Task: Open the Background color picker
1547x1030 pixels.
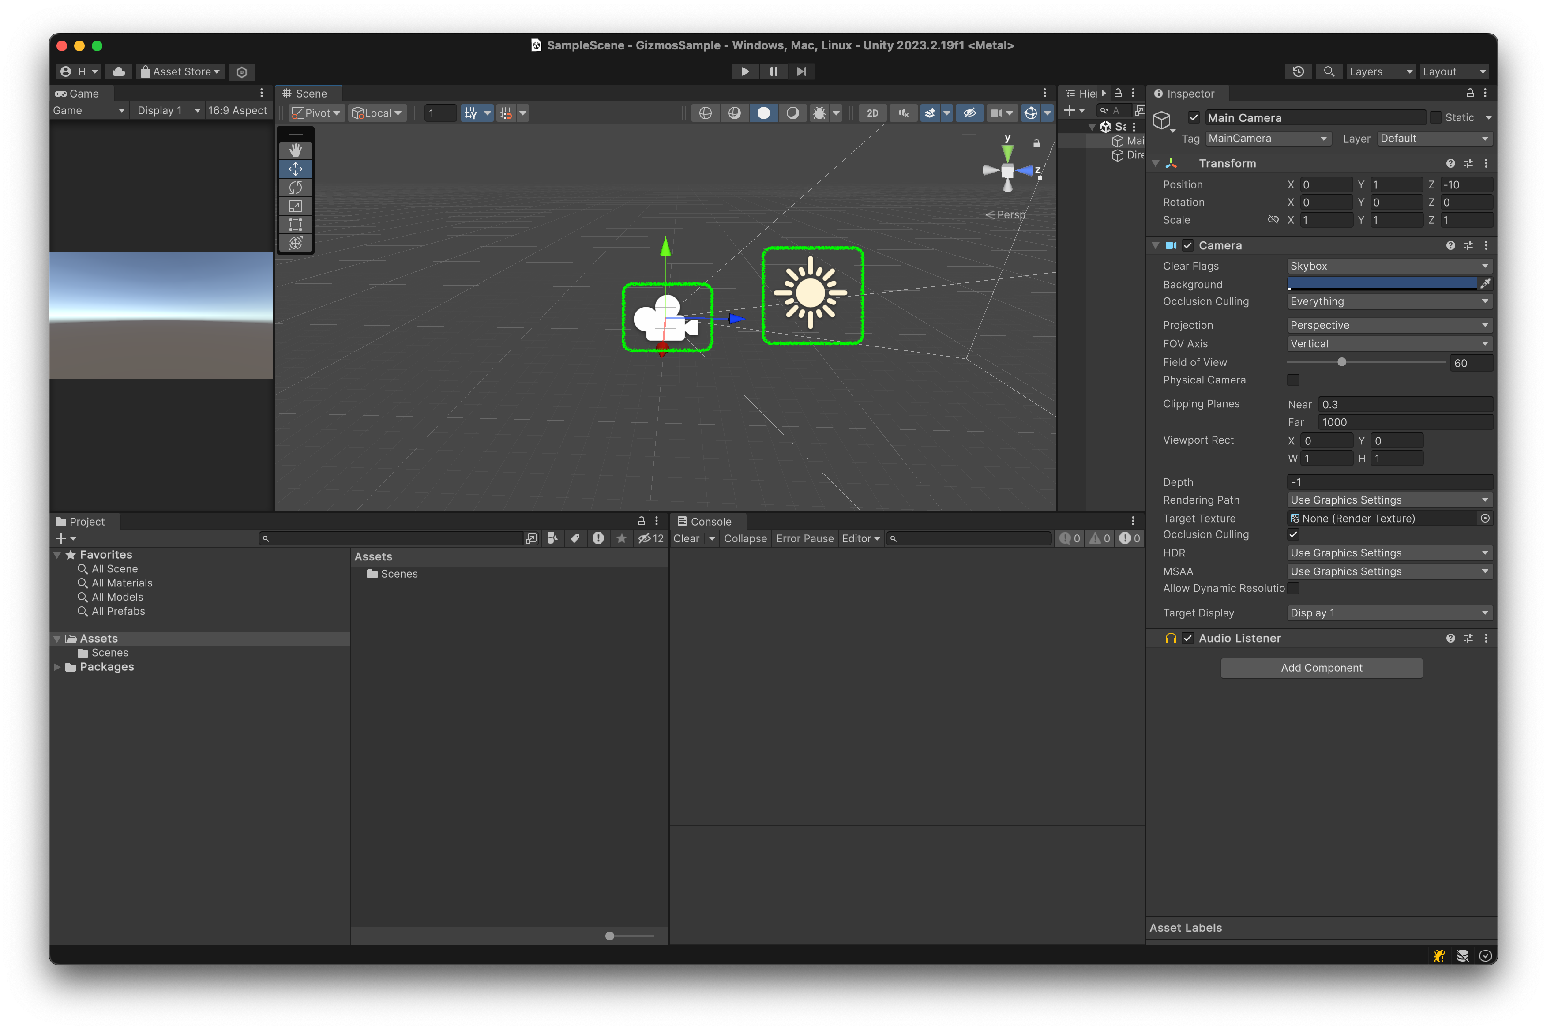Action: pyautogui.click(x=1382, y=284)
